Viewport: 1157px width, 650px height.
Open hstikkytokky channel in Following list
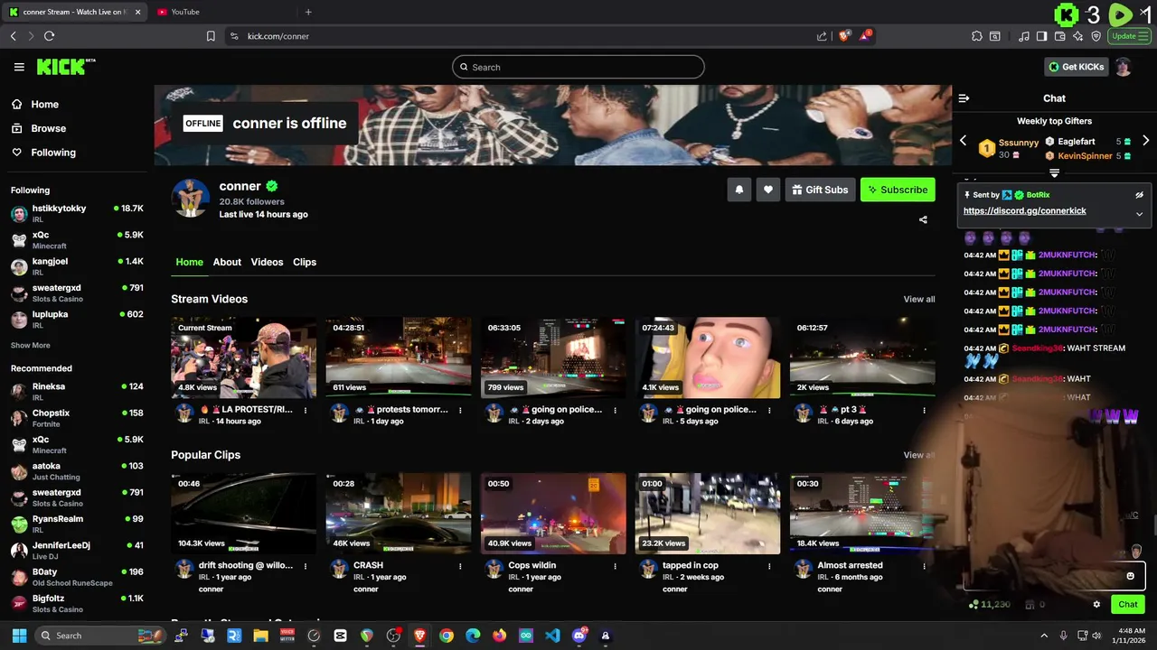(x=77, y=214)
